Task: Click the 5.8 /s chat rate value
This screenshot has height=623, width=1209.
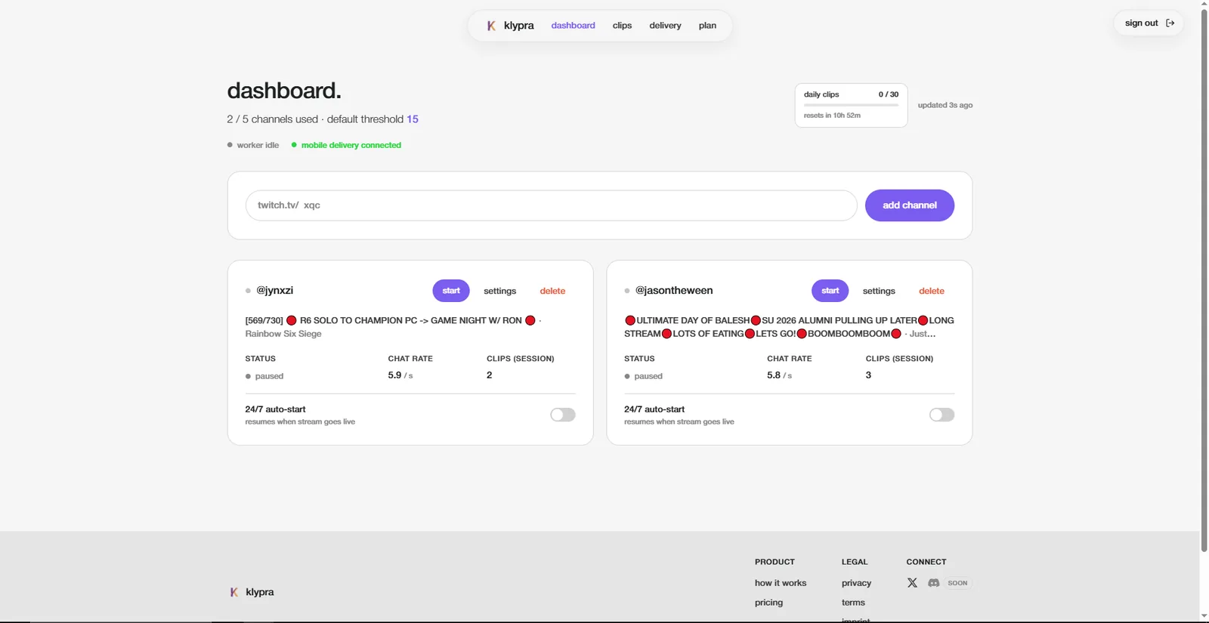Action: pos(779,375)
